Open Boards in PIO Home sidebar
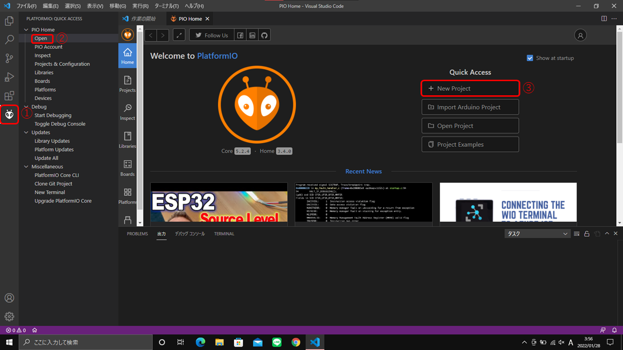623x350 pixels. 128,168
